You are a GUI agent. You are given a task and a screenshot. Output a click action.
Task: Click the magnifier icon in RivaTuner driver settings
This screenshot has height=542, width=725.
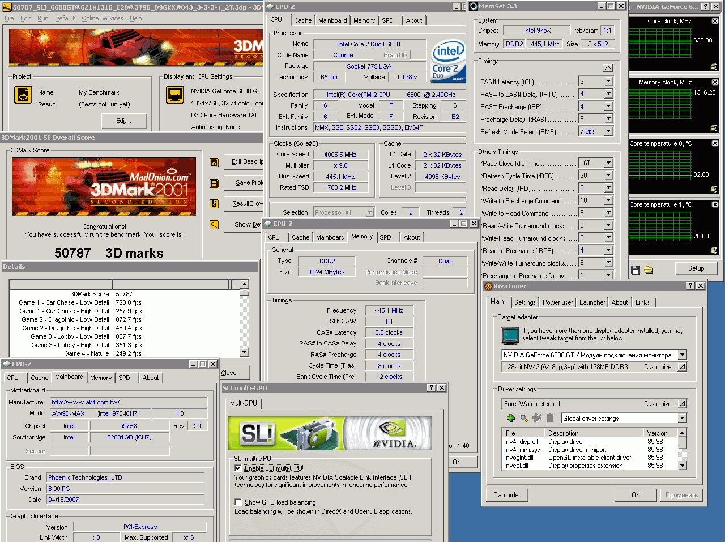click(x=524, y=418)
